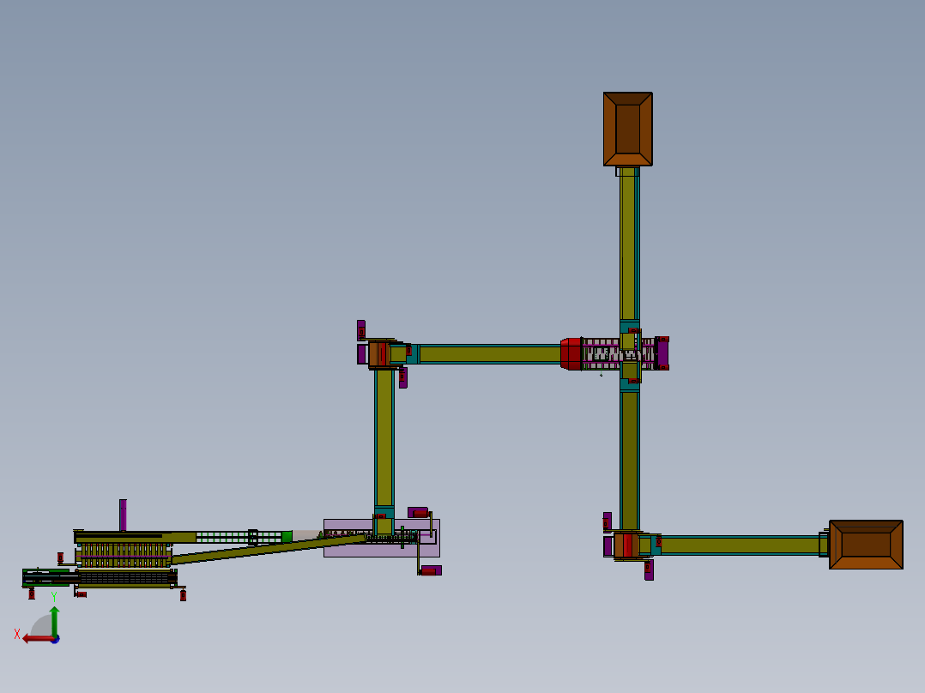Select the large purple block right of the central junction
Screen dimensions: 925x693
(662, 353)
